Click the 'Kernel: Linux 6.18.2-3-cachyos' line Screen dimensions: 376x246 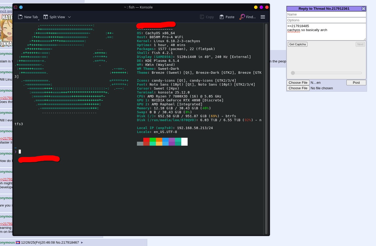(169, 41)
